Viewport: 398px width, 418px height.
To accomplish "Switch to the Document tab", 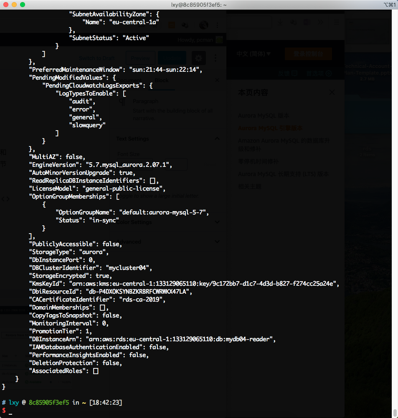I will 129,80.
